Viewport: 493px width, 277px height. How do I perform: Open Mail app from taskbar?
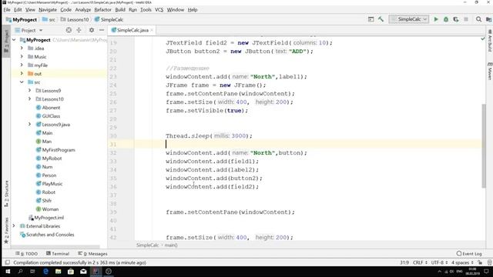[x=83, y=272]
